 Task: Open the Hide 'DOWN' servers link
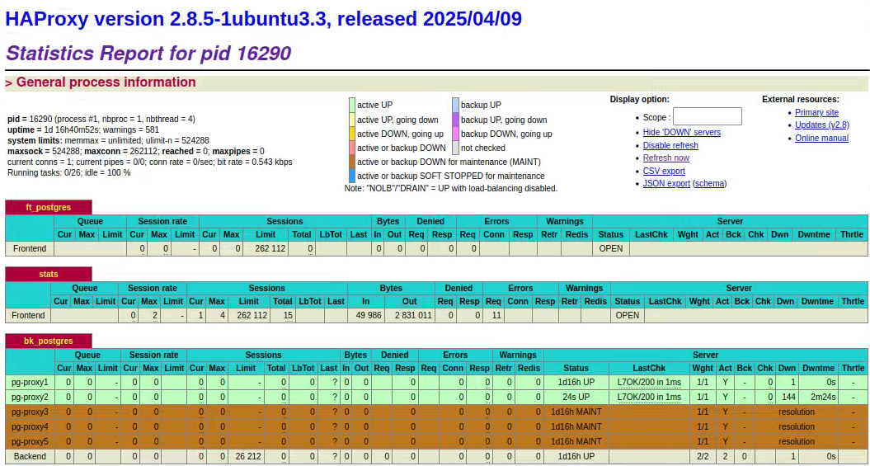[x=681, y=132]
